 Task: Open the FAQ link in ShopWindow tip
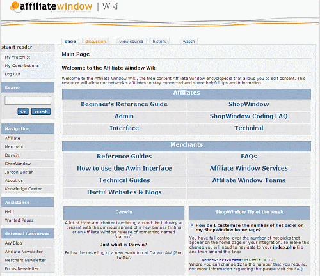coord(298,269)
